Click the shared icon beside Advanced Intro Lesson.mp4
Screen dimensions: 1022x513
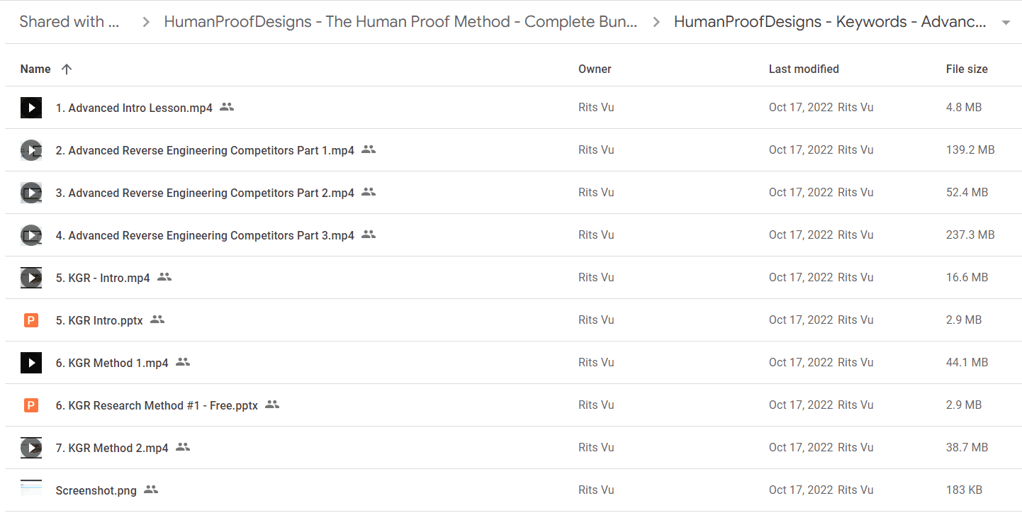coord(227,107)
